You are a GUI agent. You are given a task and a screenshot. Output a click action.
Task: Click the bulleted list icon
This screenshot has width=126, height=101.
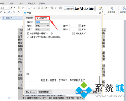point(29,8)
